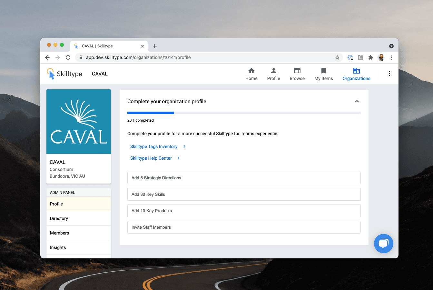This screenshot has width=433, height=290.
Task: Select Invite Staff Members
Action: coord(244,227)
